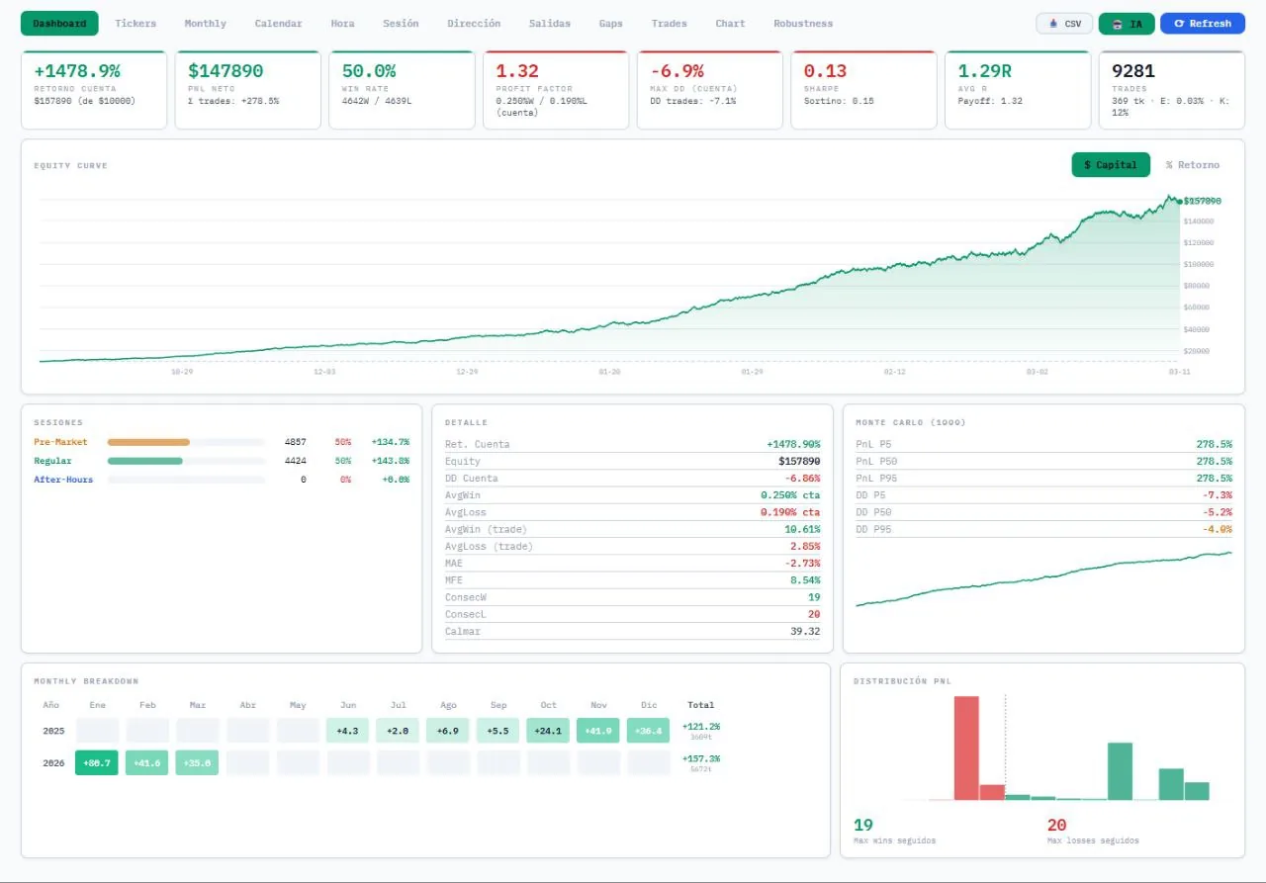Click the Retorno Cuenta +1478.9% card
1266x883 pixels.
pyautogui.click(x=94, y=90)
